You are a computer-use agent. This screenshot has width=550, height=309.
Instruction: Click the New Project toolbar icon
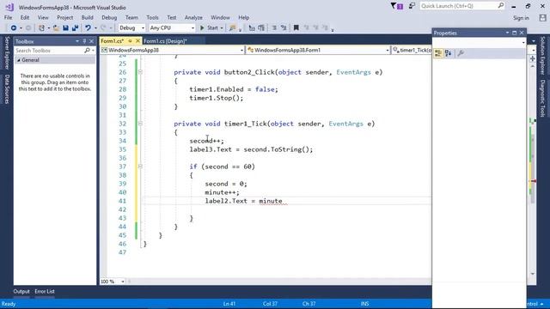41,28
